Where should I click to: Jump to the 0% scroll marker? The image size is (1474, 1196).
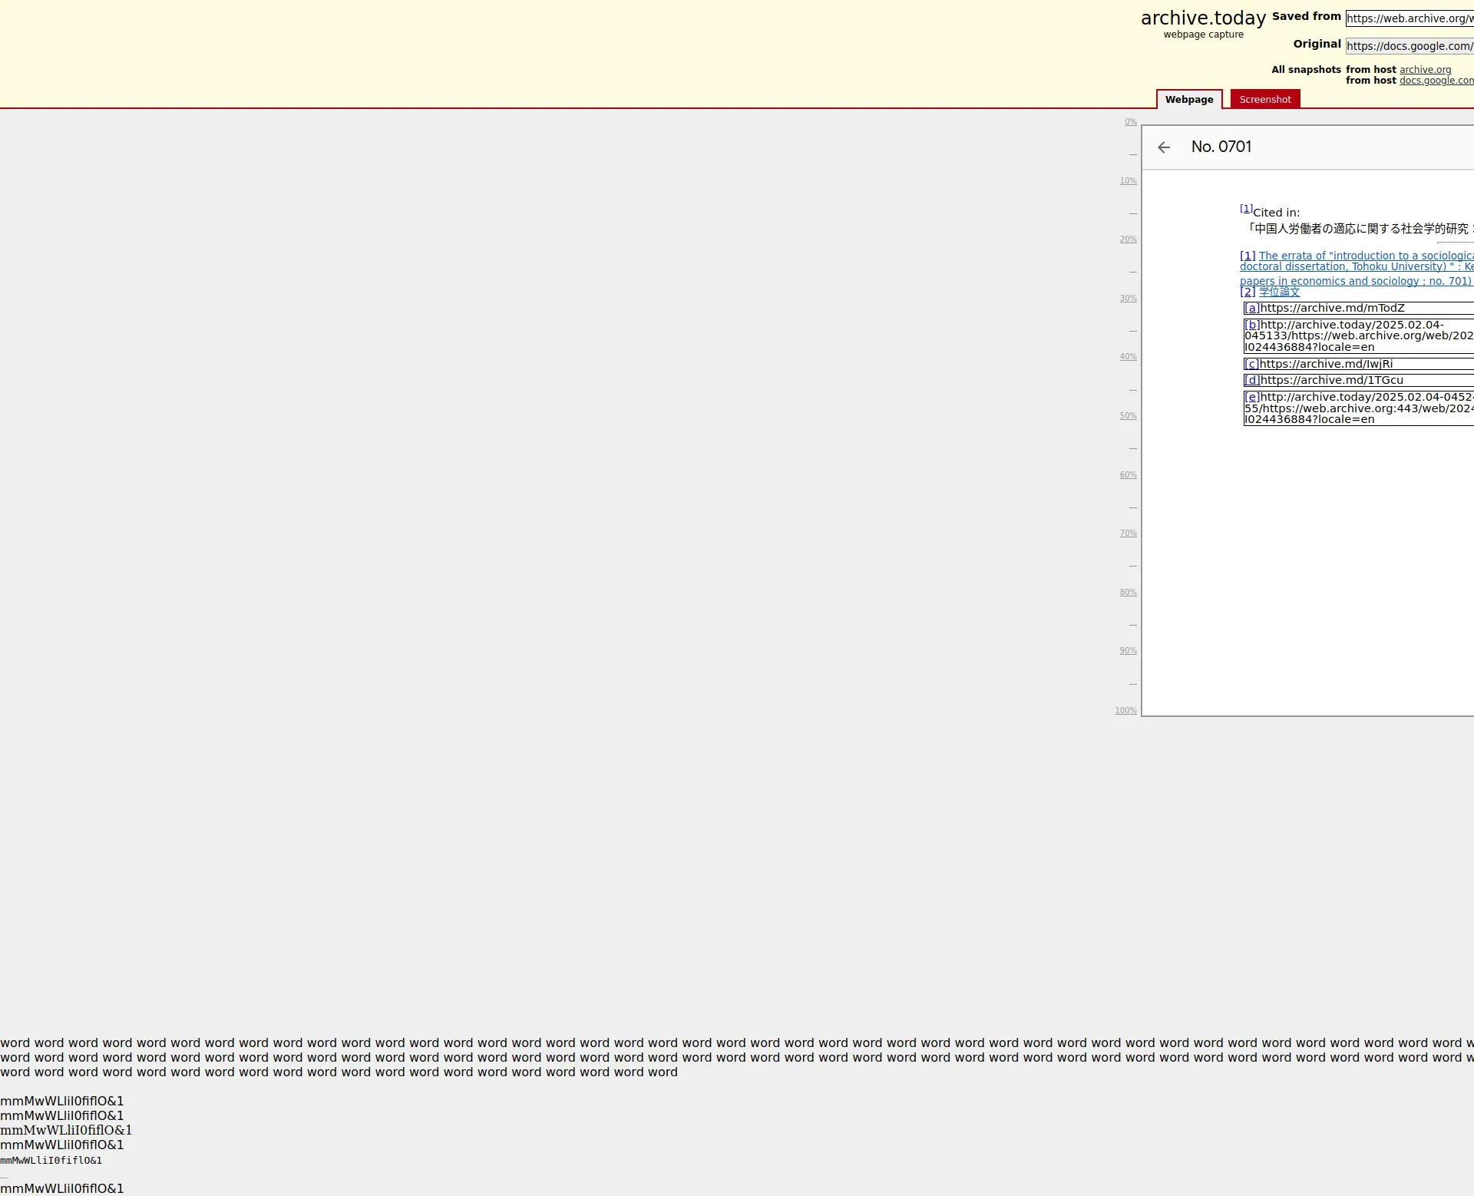coord(1130,122)
